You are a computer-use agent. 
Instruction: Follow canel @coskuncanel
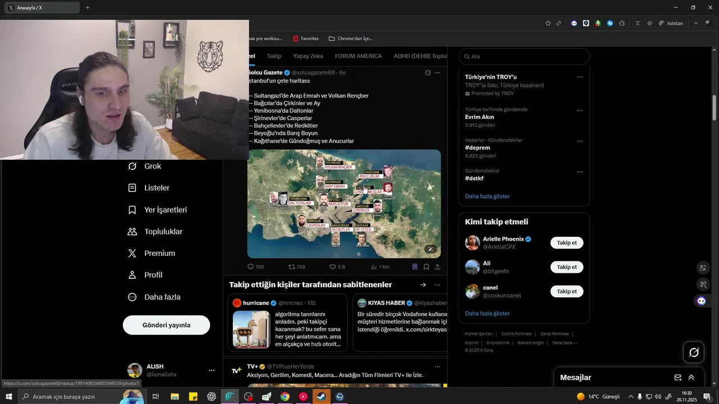click(x=567, y=291)
